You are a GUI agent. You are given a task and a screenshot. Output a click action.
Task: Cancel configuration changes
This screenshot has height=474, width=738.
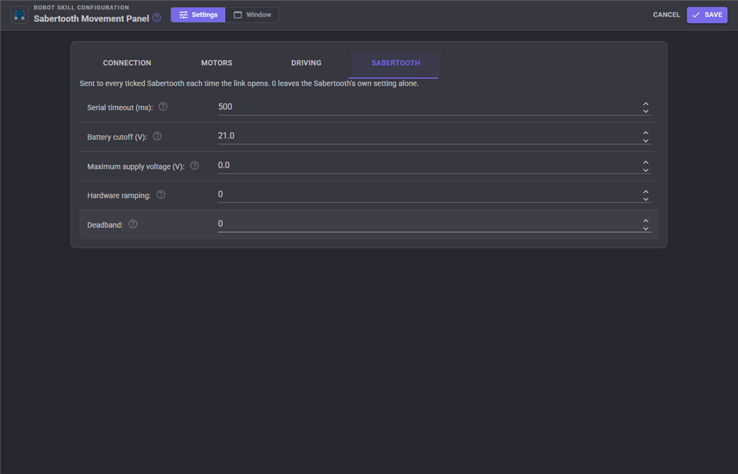666,15
